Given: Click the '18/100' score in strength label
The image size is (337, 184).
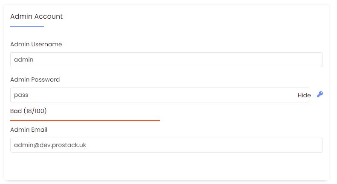Looking at the screenshot, I should coord(35,111).
